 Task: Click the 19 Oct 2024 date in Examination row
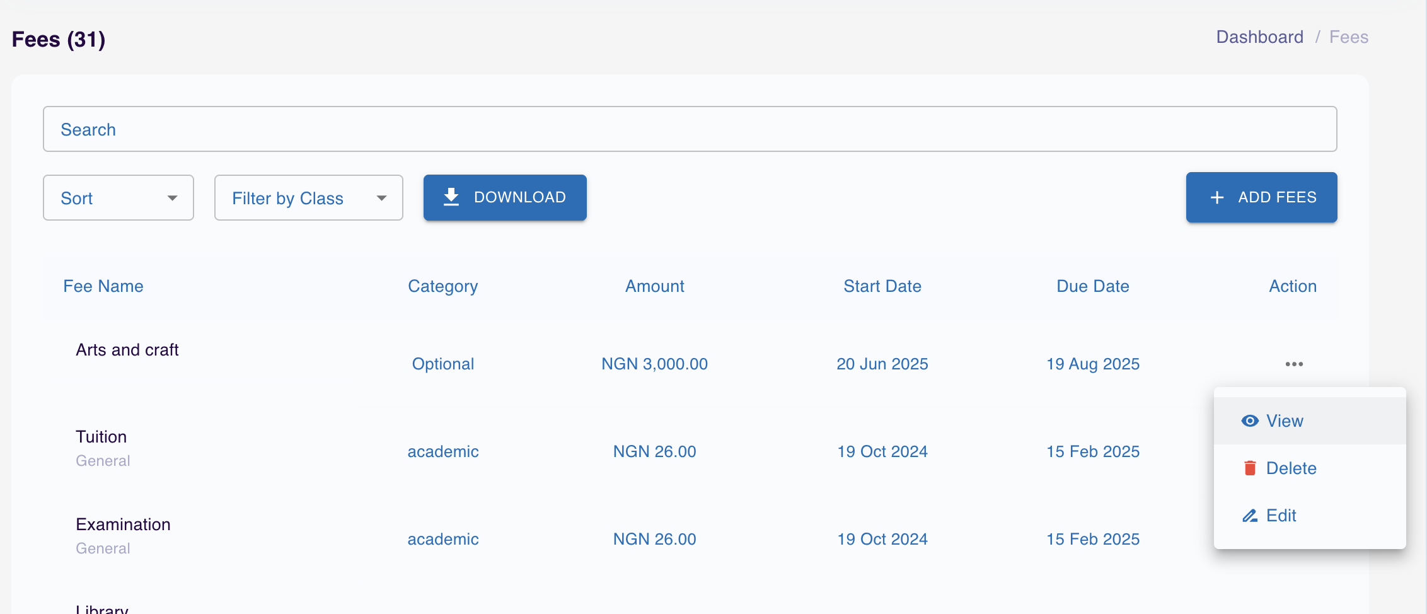(882, 540)
